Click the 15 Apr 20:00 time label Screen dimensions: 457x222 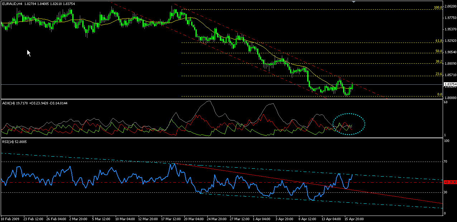pos(354,218)
